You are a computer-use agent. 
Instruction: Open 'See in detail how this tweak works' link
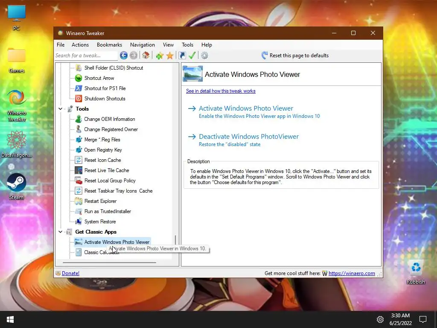pyautogui.click(x=221, y=91)
